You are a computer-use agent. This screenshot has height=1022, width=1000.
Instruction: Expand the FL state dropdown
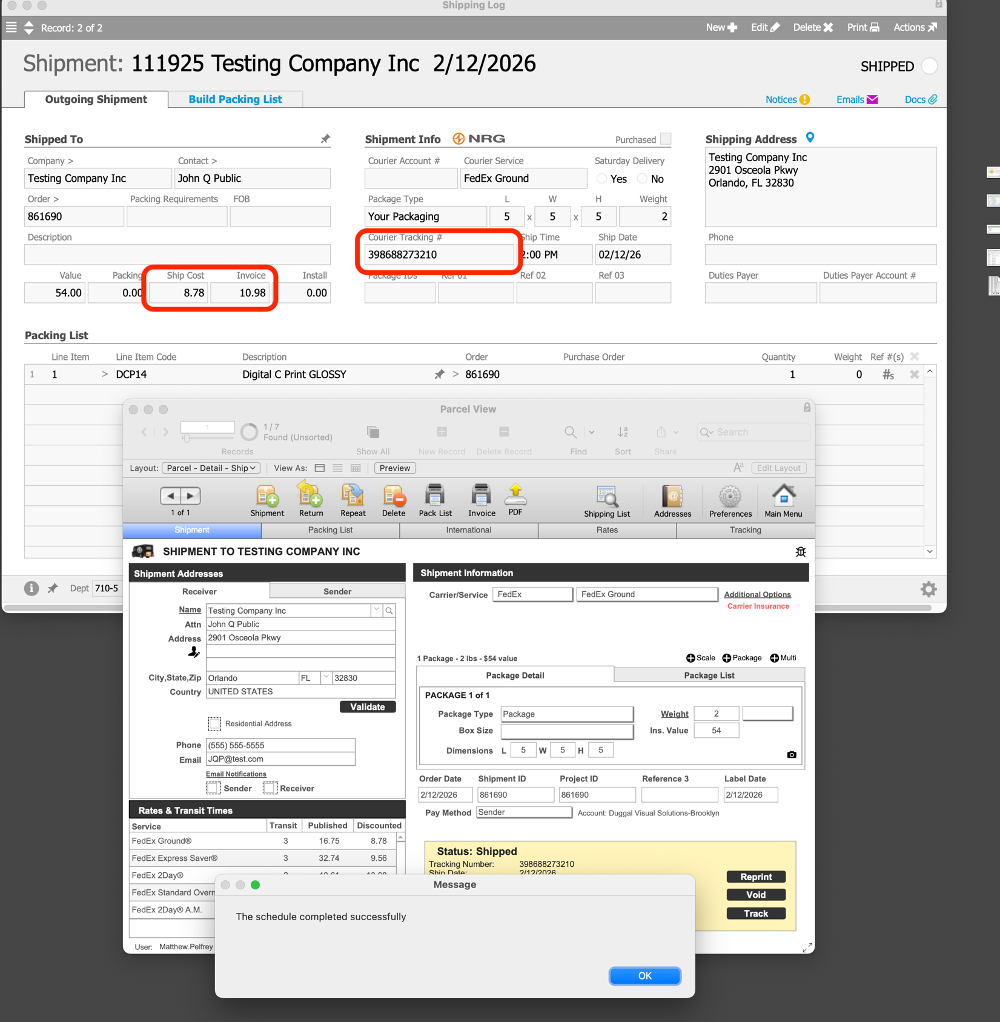[326, 677]
